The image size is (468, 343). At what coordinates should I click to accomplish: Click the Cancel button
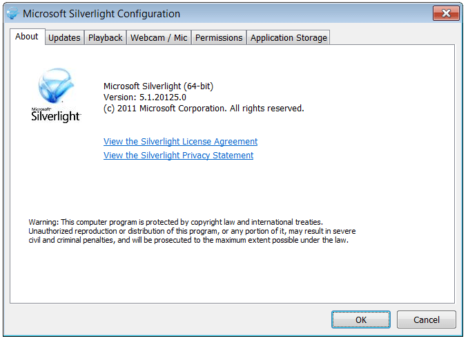[427, 320]
